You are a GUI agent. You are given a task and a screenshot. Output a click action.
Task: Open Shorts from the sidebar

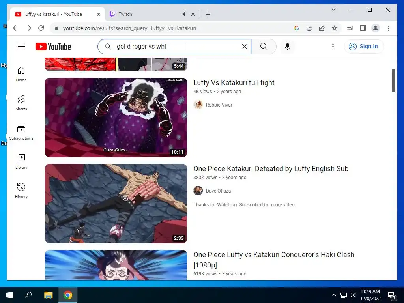(x=21, y=103)
